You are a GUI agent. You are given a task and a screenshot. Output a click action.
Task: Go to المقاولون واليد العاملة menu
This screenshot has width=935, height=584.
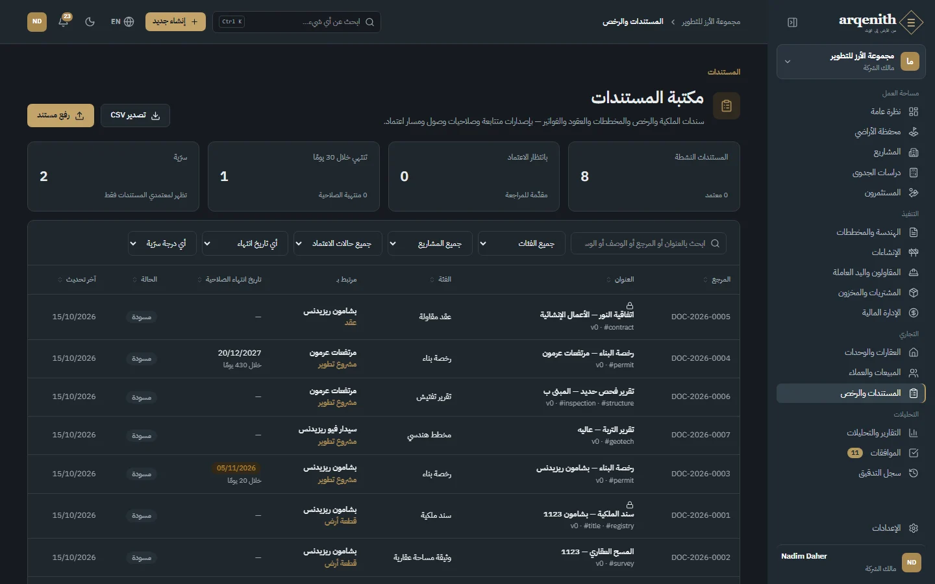851,273
